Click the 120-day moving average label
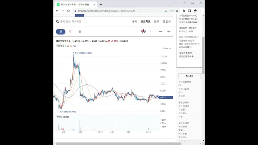The height and width of the screenshot is (145, 258). click(x=75, y=46)
